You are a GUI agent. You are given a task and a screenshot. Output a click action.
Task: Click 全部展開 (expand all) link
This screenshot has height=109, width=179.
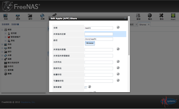pos(5,24)
